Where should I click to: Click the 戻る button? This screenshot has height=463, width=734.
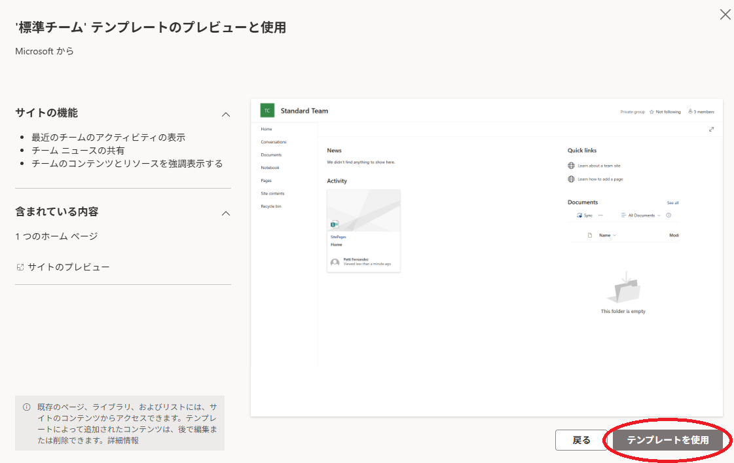tap(581, 440)
